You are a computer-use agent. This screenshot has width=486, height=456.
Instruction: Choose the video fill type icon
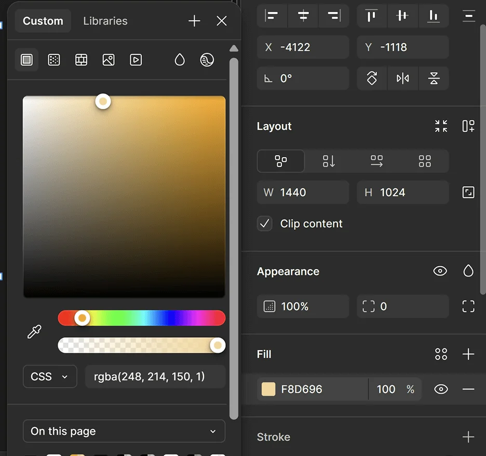coord(136,60)
